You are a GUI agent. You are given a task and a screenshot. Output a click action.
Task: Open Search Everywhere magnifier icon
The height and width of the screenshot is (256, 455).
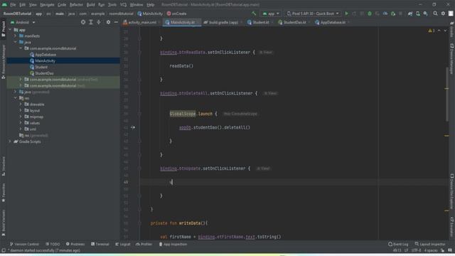[435, 14]
